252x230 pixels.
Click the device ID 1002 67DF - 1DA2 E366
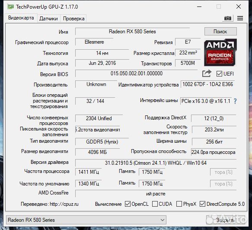click(207, 84)
